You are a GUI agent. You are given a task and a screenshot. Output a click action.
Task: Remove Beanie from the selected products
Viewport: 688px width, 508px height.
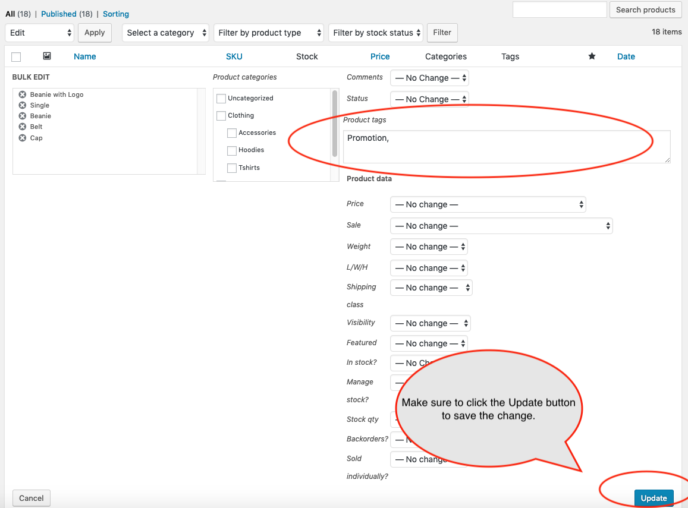tap(22, 116)
